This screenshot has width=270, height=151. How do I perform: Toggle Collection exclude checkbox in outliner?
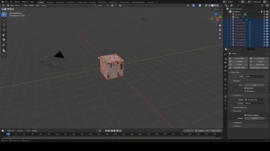tap(262, 12)
